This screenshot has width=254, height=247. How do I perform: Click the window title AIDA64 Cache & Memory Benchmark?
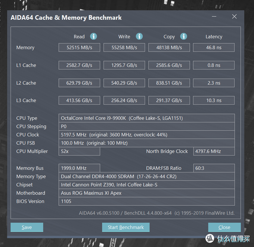[x=66, y=18]
